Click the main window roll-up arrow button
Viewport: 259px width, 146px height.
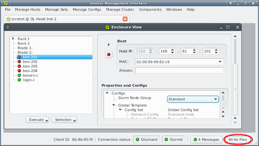click(x=231, y=3)
